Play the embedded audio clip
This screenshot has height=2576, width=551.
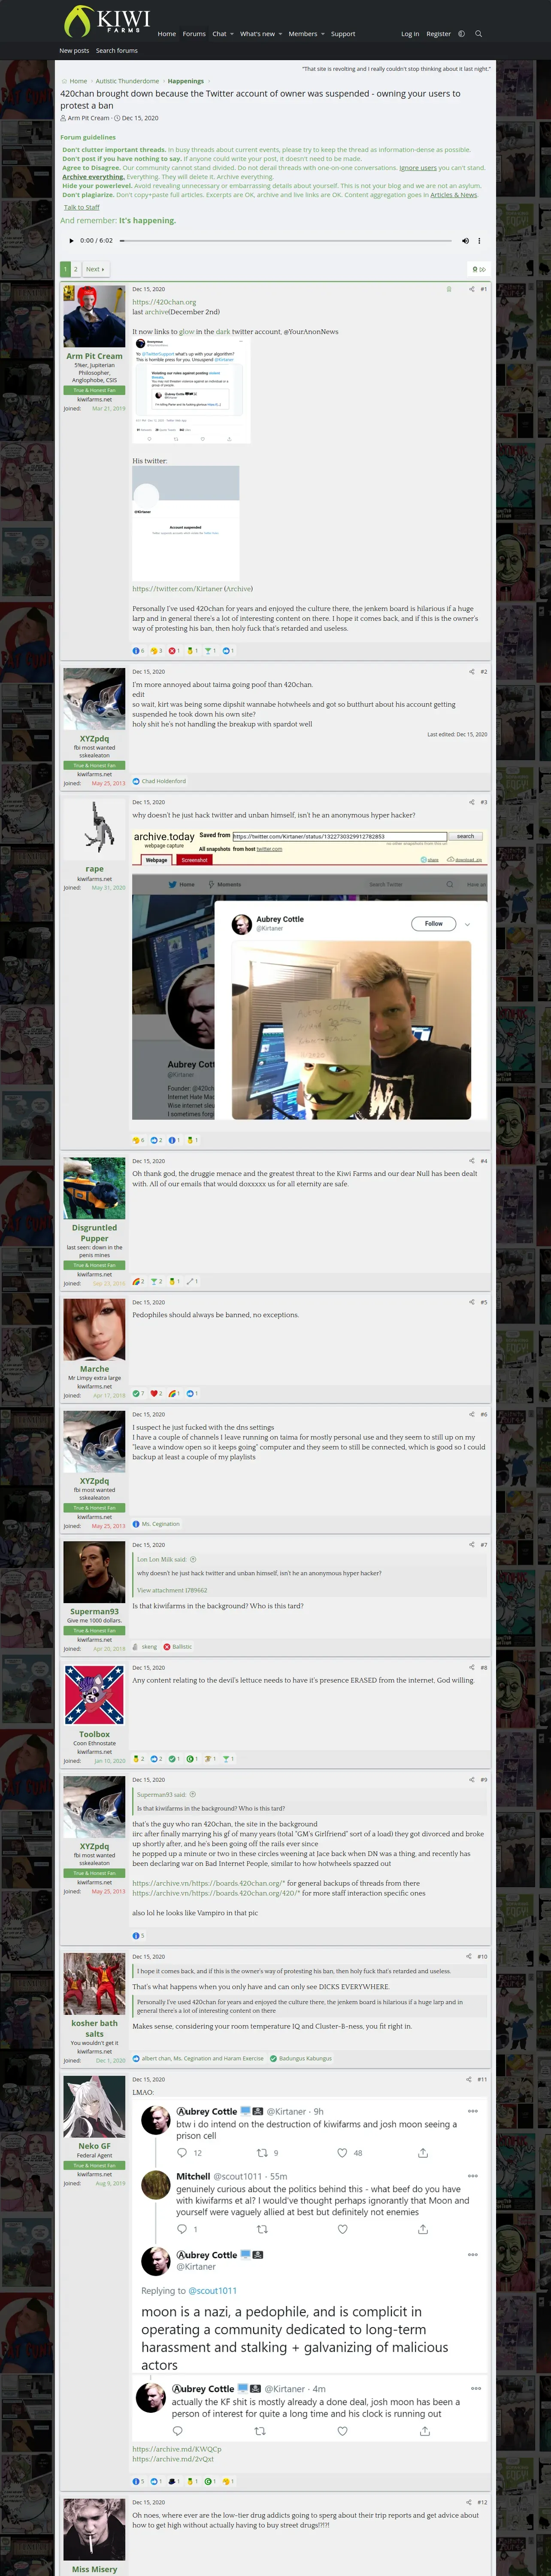(x=70, y=240)
